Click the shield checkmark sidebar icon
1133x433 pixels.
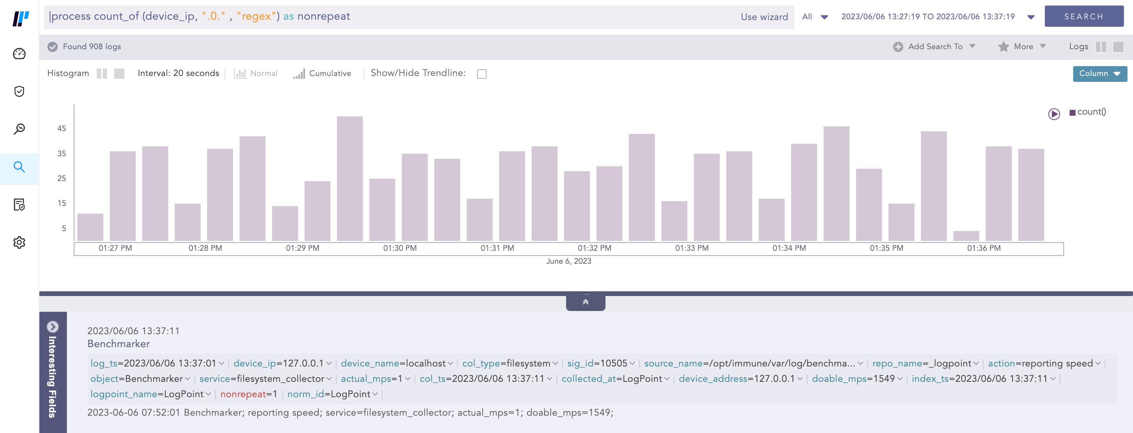tap(19, 91)
